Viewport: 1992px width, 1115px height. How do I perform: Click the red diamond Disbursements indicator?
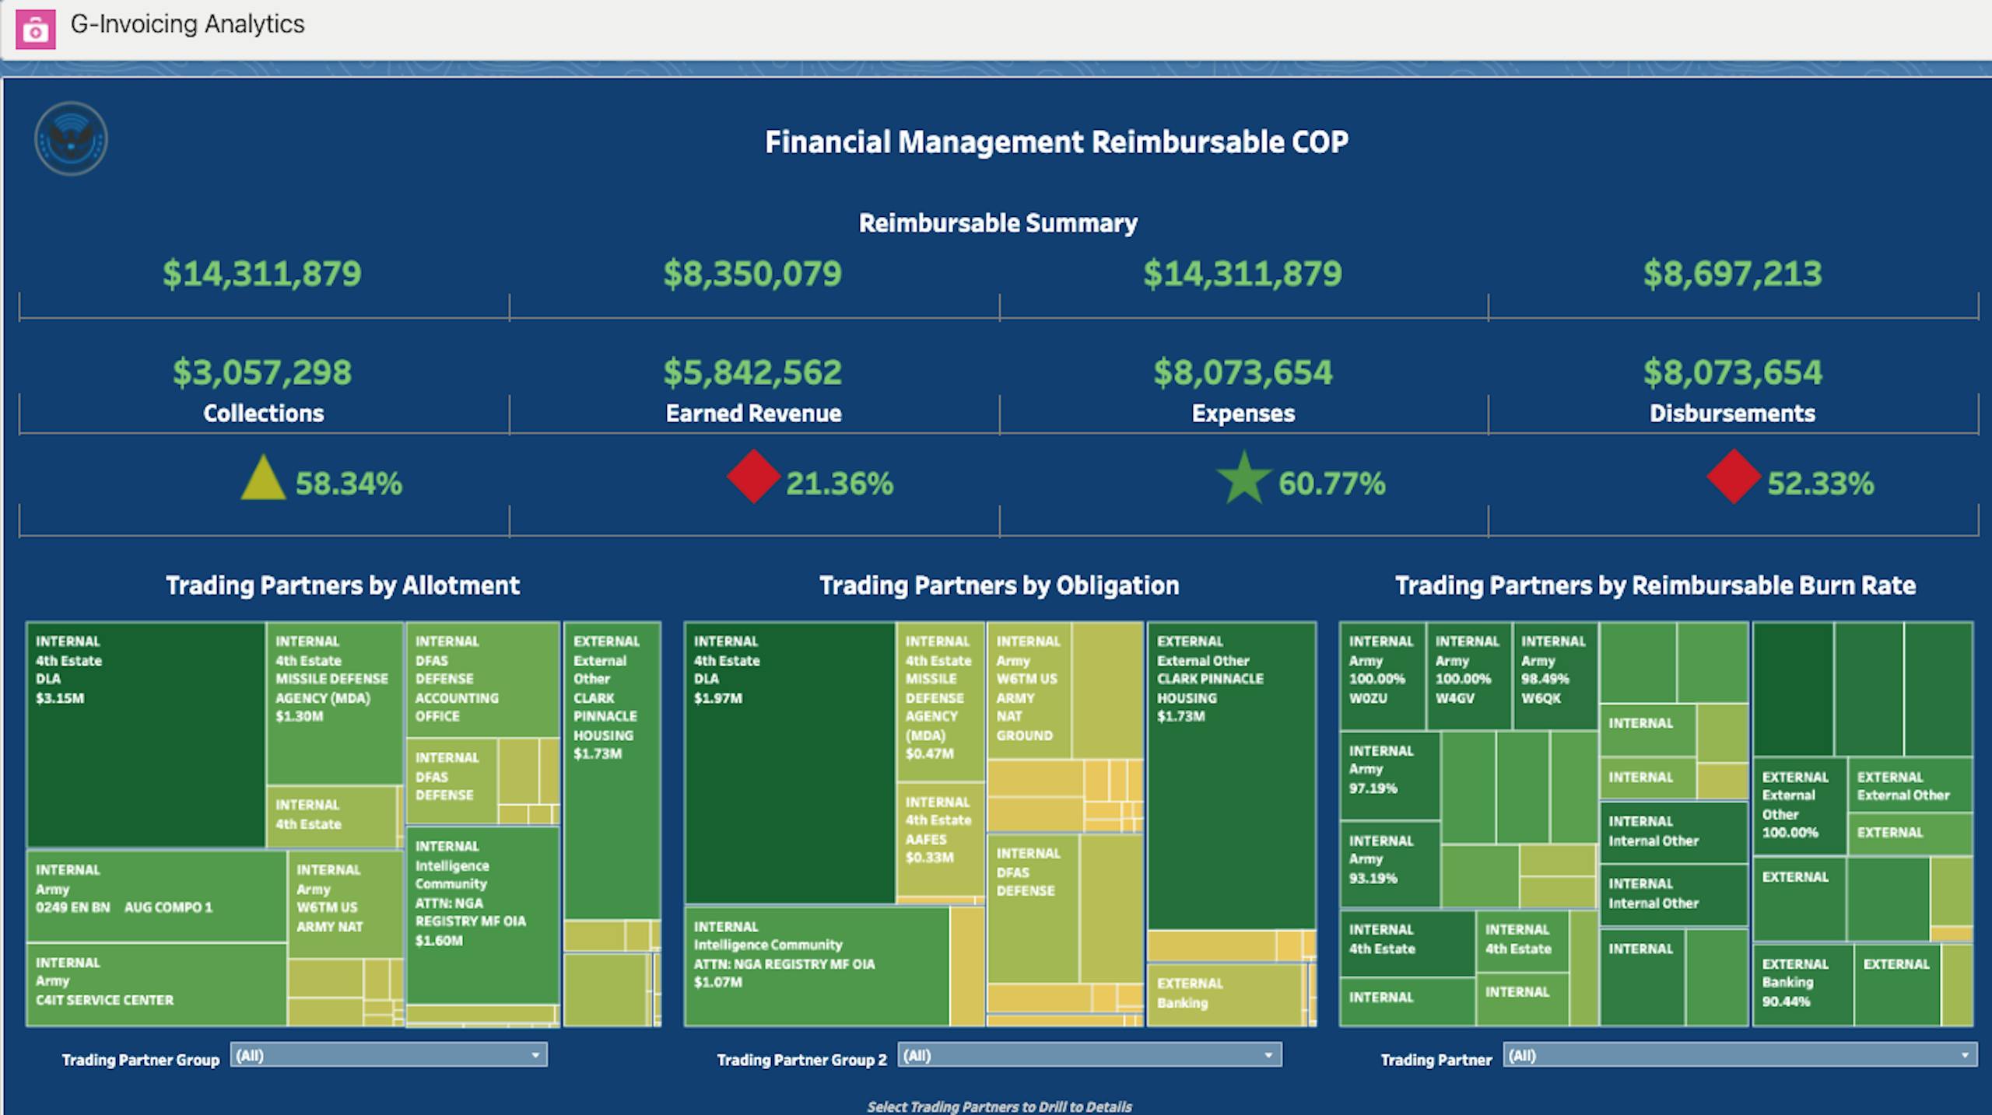point(1733,476)
